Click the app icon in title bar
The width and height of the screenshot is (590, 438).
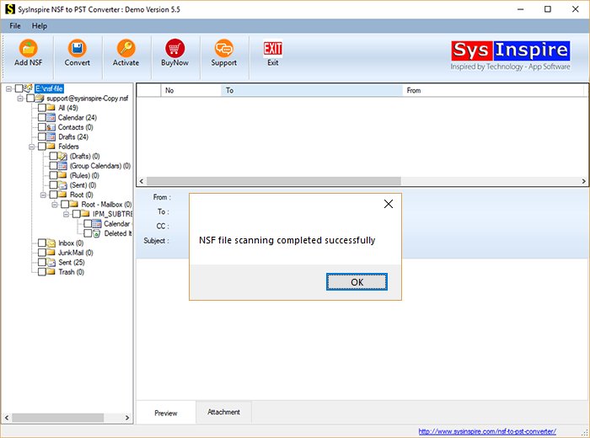point(10,9)
